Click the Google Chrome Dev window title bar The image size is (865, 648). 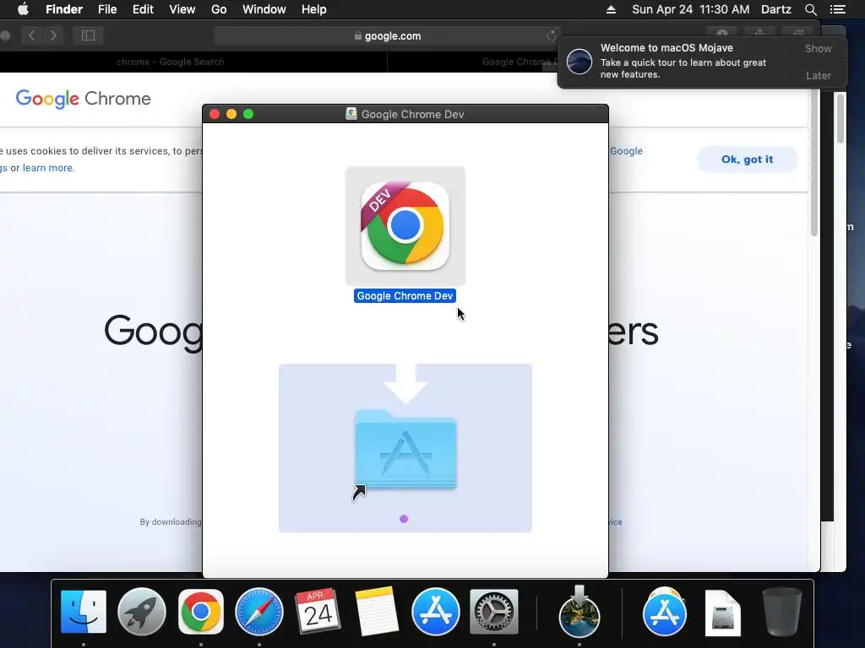tap(405, 114)
